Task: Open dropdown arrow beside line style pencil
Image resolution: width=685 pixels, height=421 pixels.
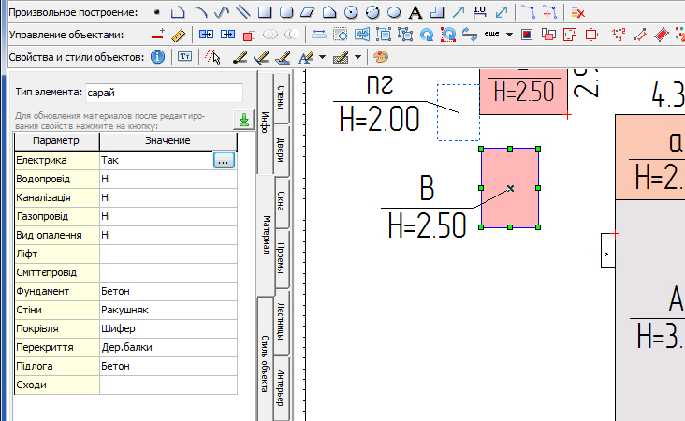Action: [x=358, y=57]
